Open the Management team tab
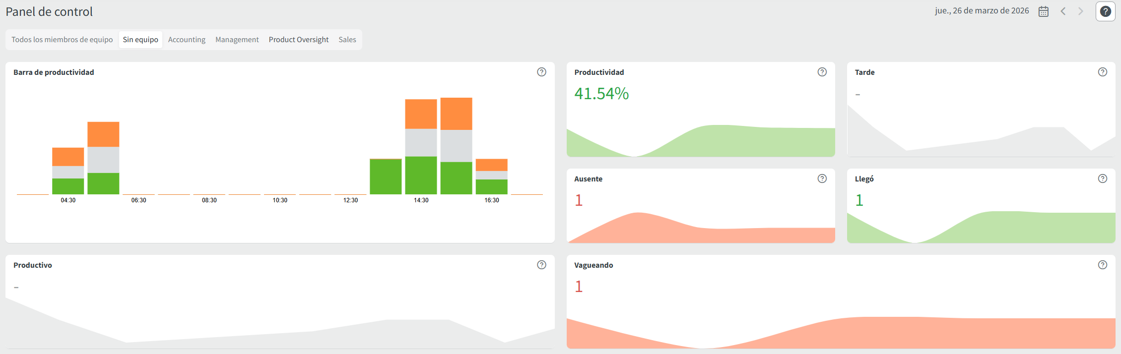This screenshot has width=1121, height=354. (237, 40)
